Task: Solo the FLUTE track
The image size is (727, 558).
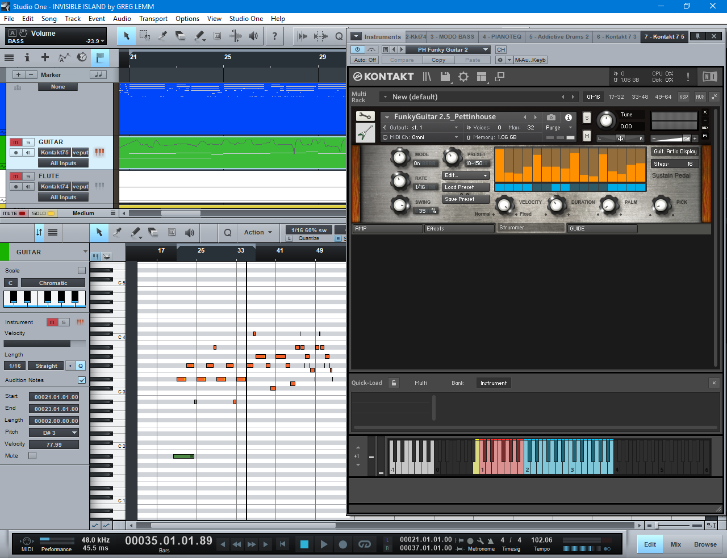Action: point(28,176)
